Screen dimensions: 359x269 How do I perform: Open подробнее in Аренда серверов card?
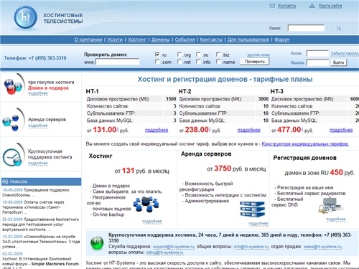(x=258, y=223)
